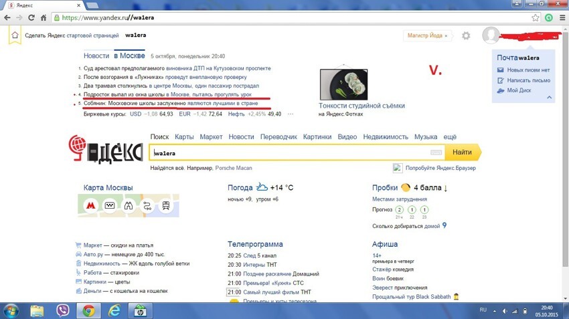Open the new empty browser tab button
The width and height of the screenshot is (569, 319).
tap(92, 5)
